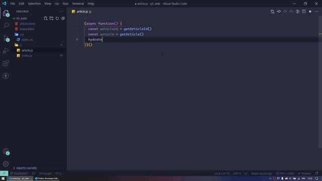Image resolution: width=322 pixels, height=181 pixels.
Task: Click Port : 5500 Live Server status
Action: click(285, 173)
